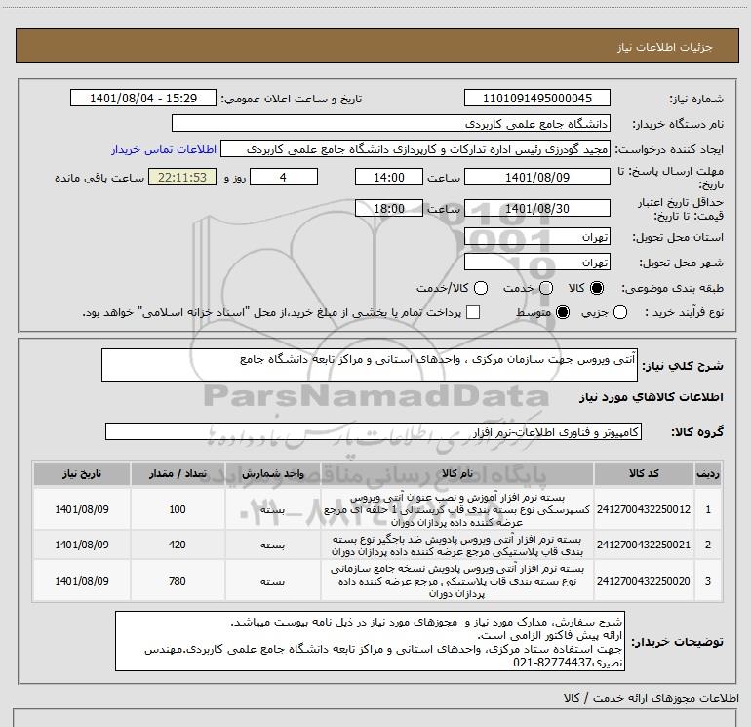Click need date cell in row 3

tap(81, 581)
